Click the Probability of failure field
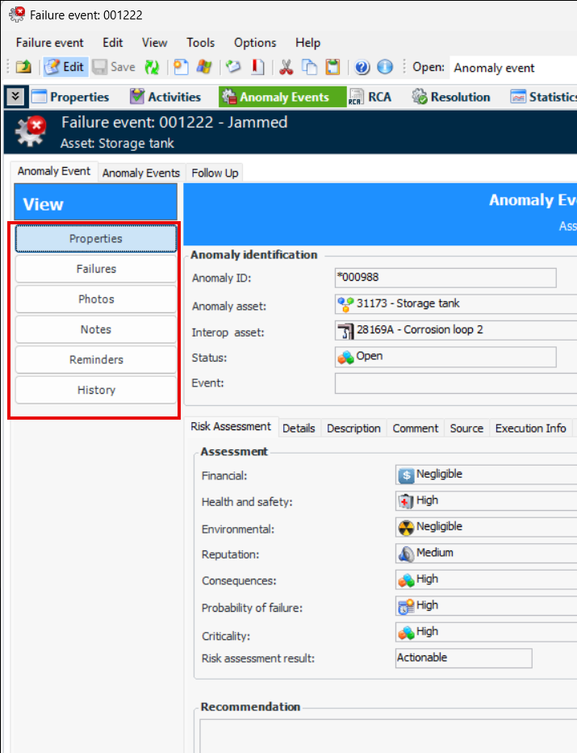This screenshot has width=577, height=753. (487, 606)
